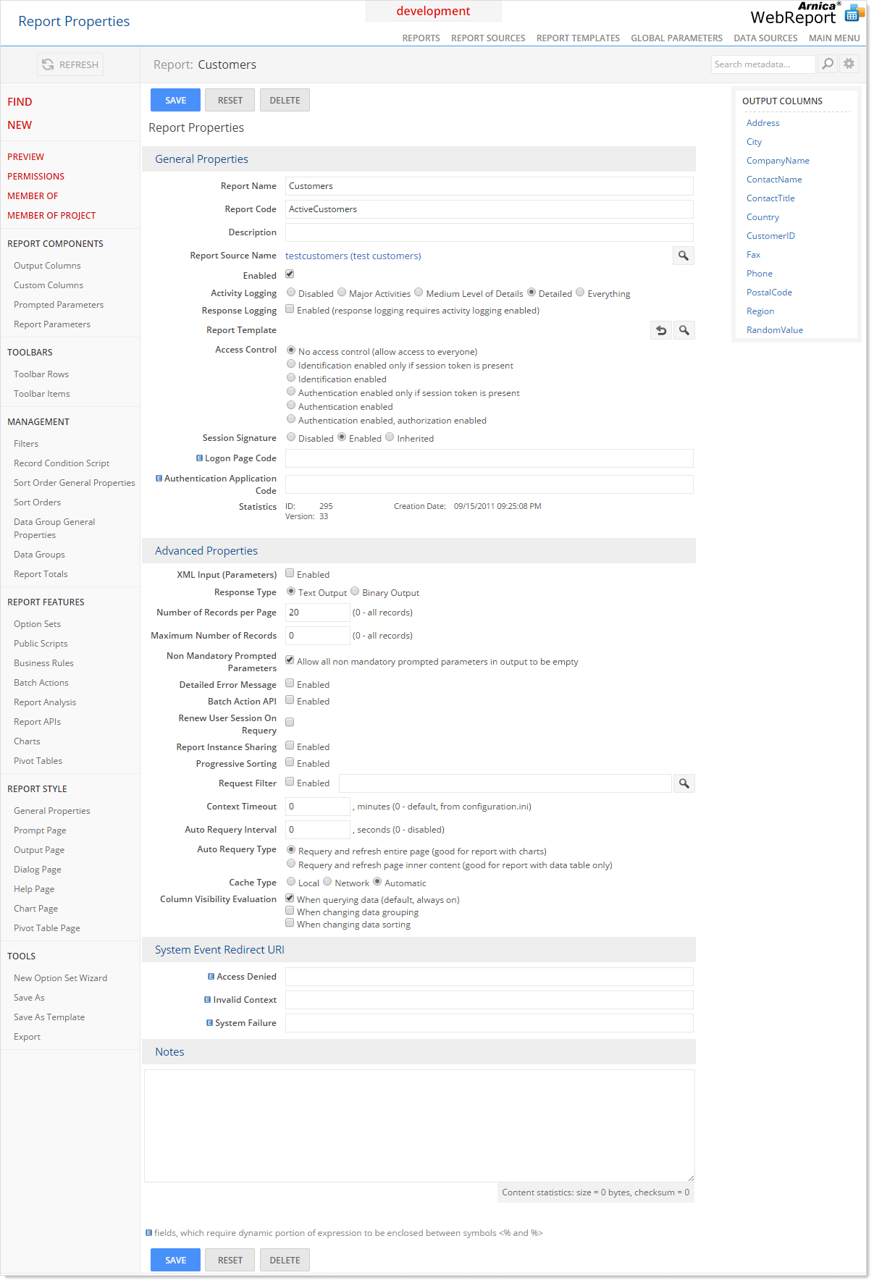This screenshot has height=1283, width=874.
Task: Enable Response Logging checkbox
Action: point(290,309)
